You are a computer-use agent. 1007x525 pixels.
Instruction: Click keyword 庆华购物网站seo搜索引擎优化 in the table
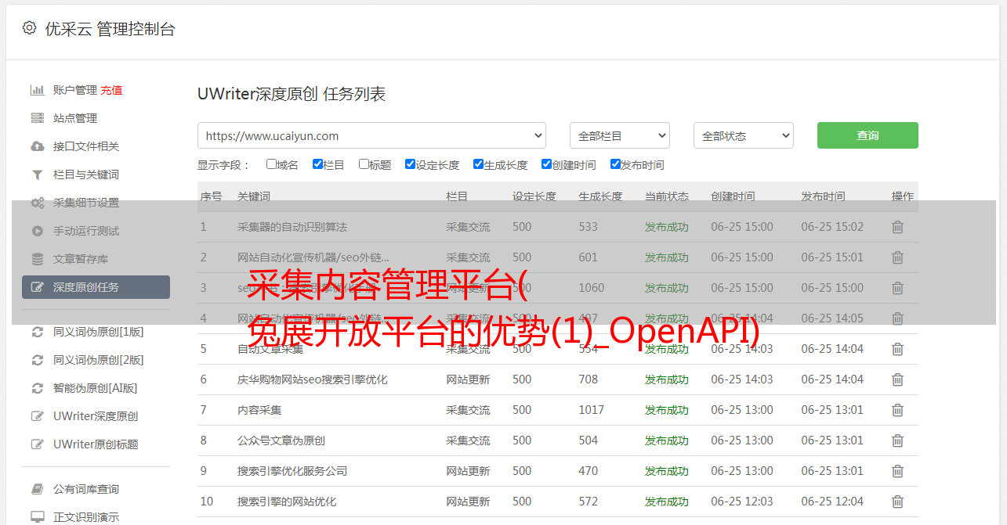(312, 379)
